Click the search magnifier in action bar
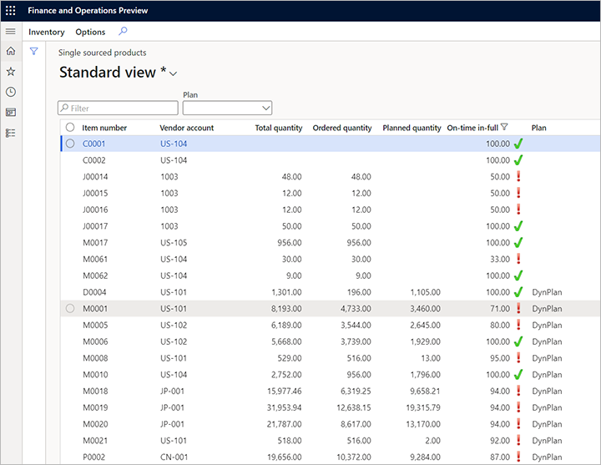 click(123, 31)
